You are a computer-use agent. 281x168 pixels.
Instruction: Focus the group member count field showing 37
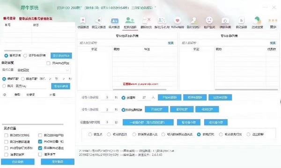click(144, 98)
